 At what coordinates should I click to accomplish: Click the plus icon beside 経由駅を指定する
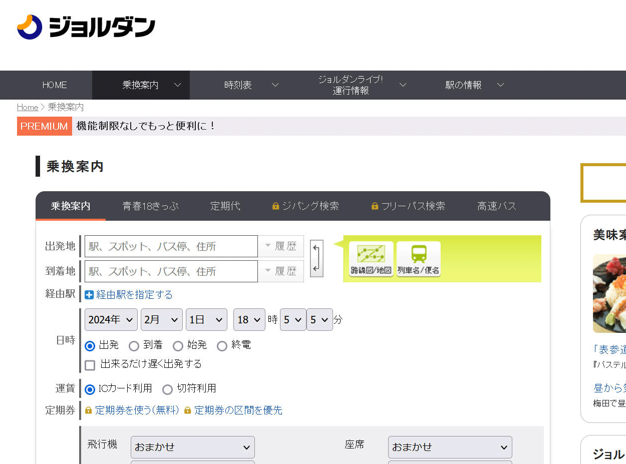coord(90,295)
